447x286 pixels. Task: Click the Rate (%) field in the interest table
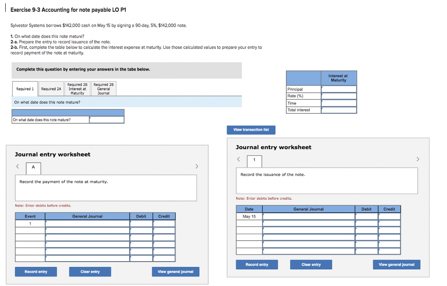coord(339,96)
